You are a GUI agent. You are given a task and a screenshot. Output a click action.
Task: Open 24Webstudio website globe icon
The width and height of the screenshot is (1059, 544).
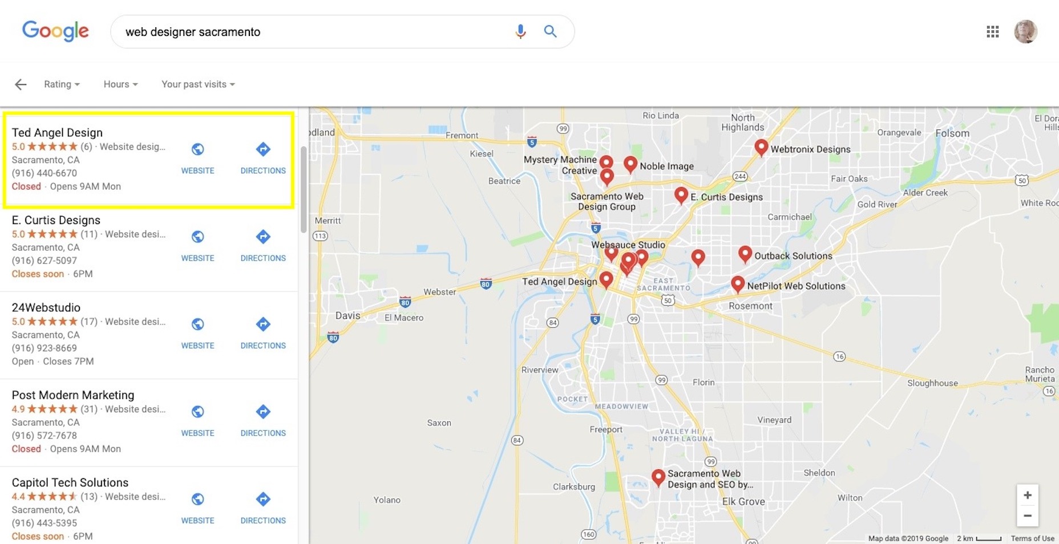tap(198, 324)
